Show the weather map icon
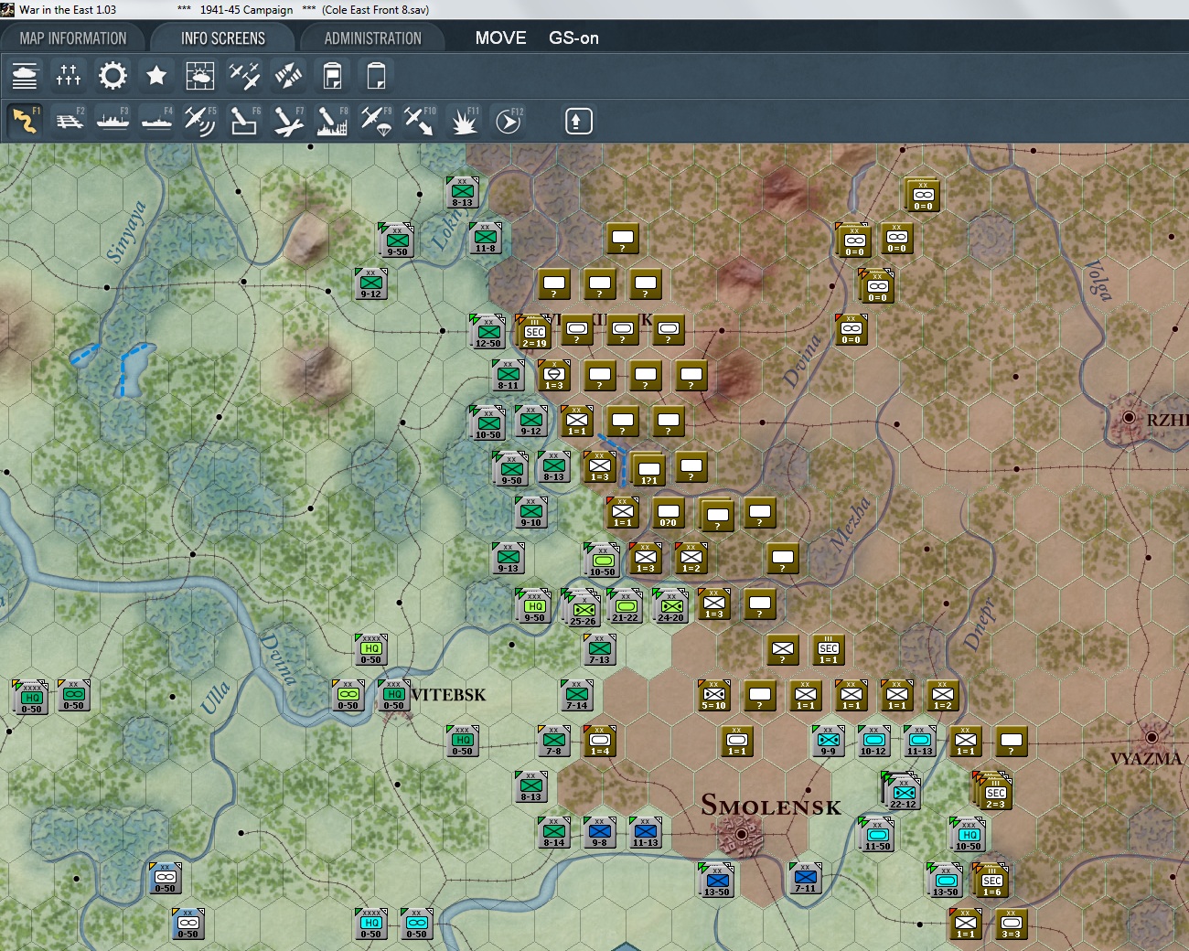1189x951 pixels. [200, 75]
